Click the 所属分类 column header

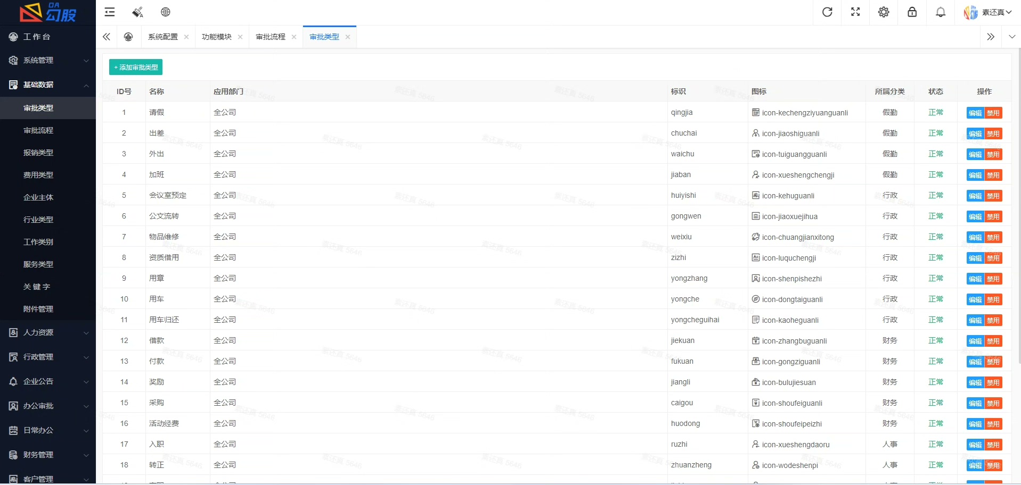890,91
